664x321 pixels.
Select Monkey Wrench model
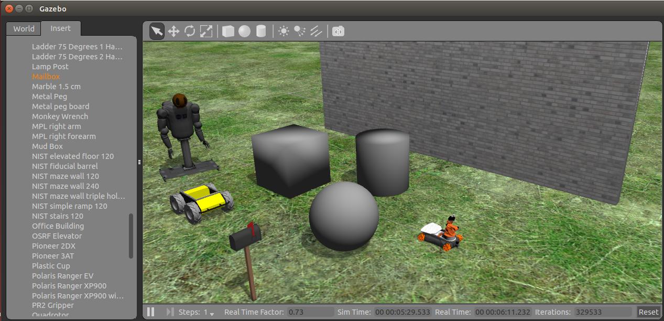click(x=60, y=116)
